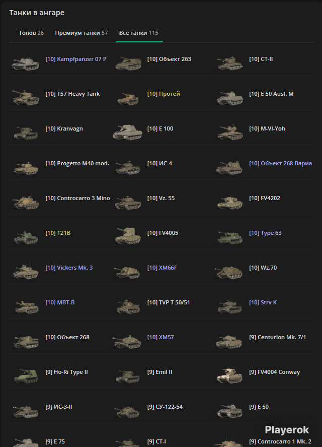The width and height of the screenshot is (322, 447).
Task: Click the СТ-II tank icon
Action: click(230, 63)
